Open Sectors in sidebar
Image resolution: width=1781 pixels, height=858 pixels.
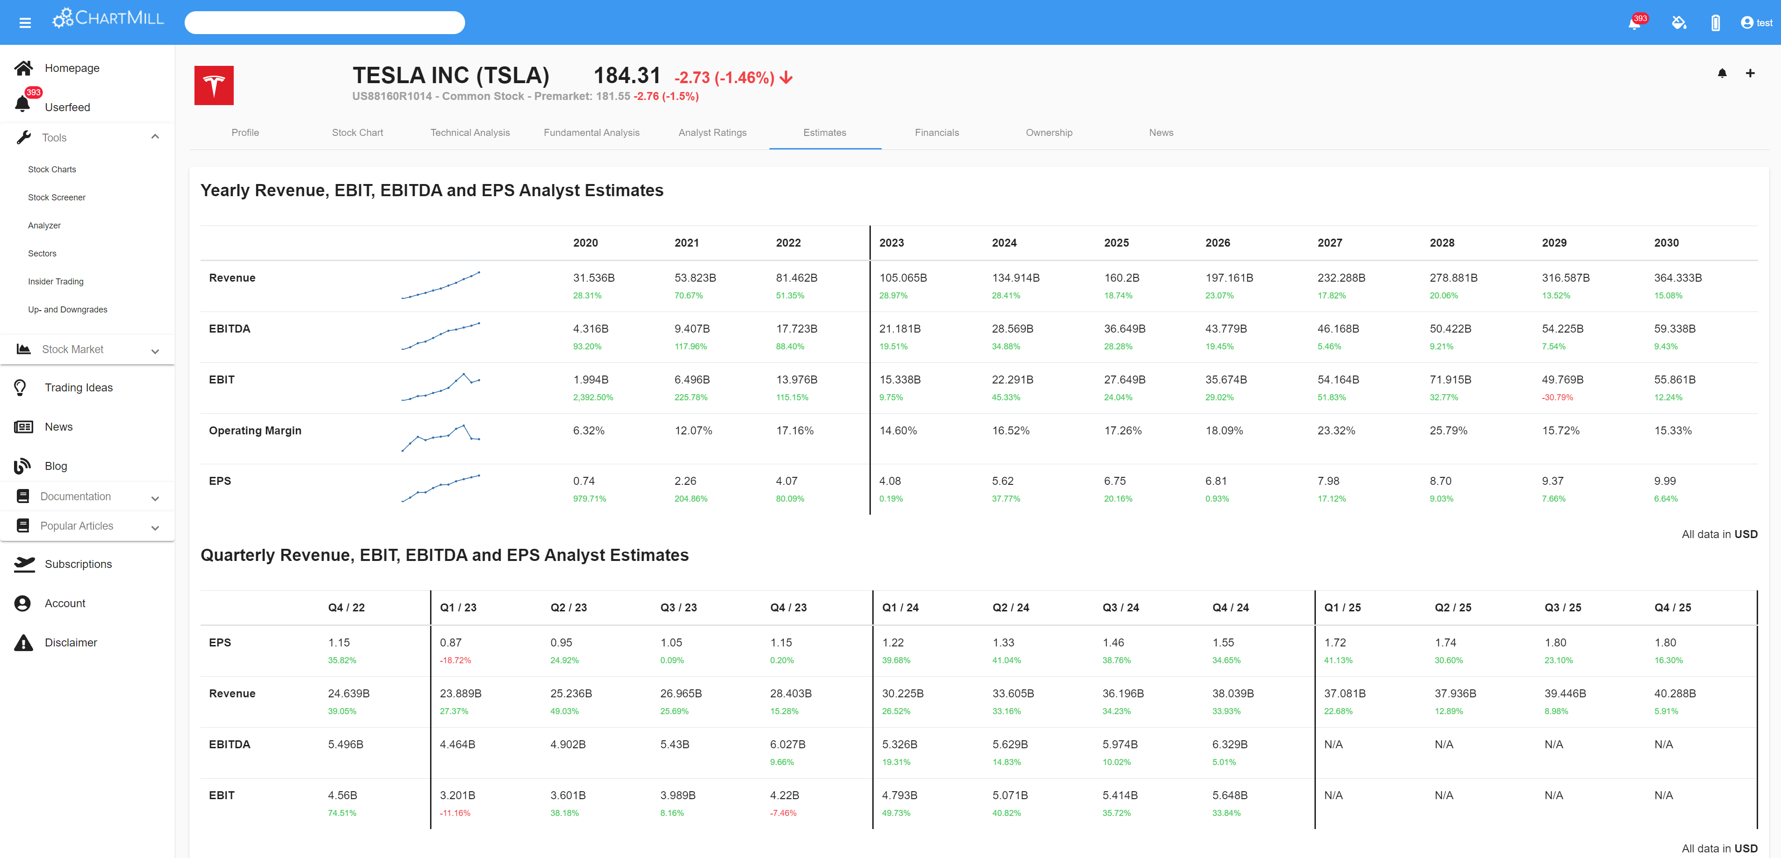click(42, 254)
